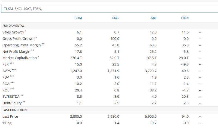
Task: Select ISAT Debt/Equity value 2.7
Action: (x=154, y=103)
